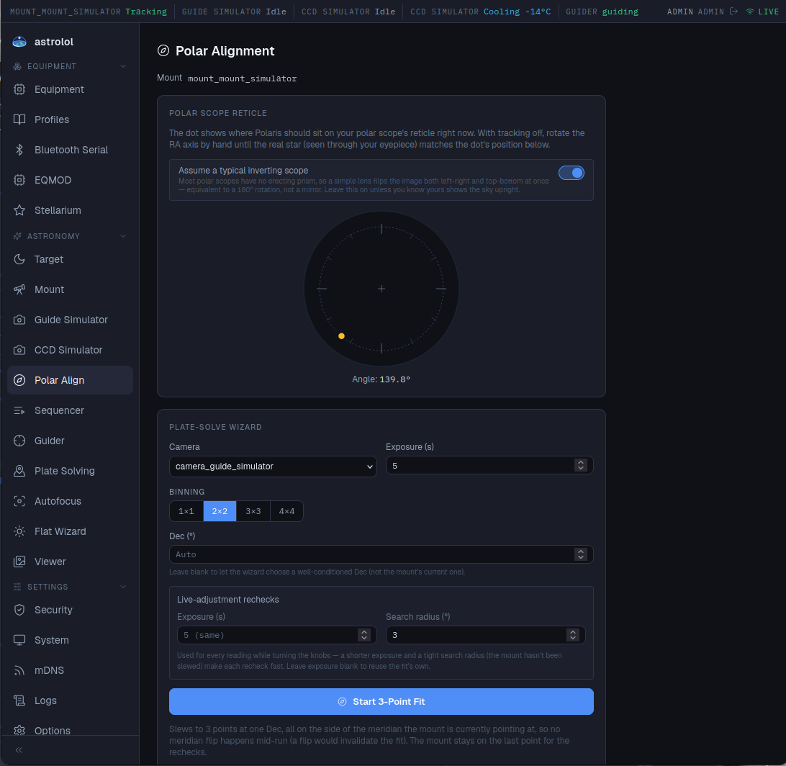Collapse the sidebar with double-chevron icon

[19, 750]
